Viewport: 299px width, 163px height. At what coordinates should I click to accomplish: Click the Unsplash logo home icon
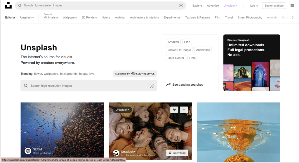point(8,5)
